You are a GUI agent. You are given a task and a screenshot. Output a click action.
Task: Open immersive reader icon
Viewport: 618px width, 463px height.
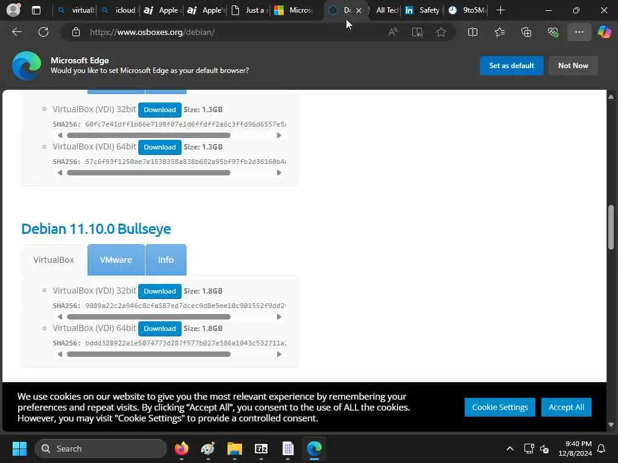417,32
